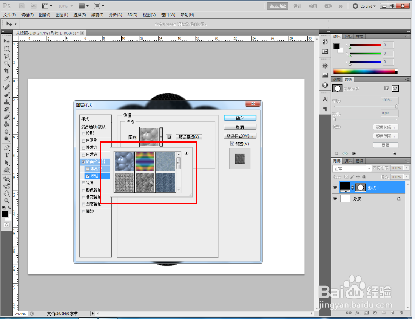Click the color spectrum ramp

point(365,71)
